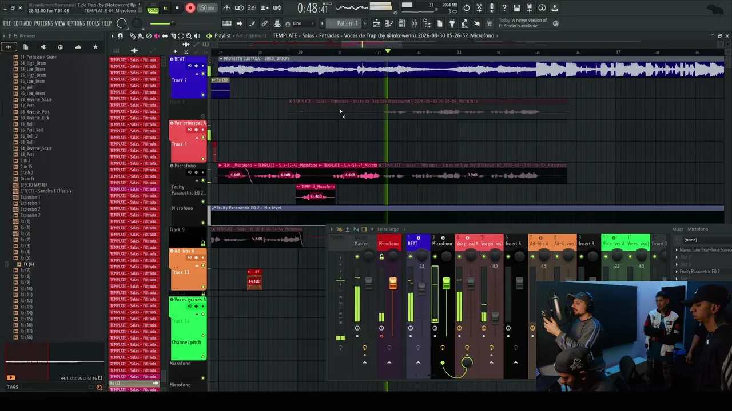Switch the PAT/SONG mode toggle
The image size is (732, 411).
point(153,9)
